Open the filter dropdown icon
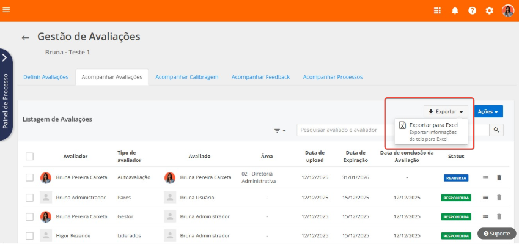This screenshot has height=244, width=519. pyautogui.click(x=280, y=131)
